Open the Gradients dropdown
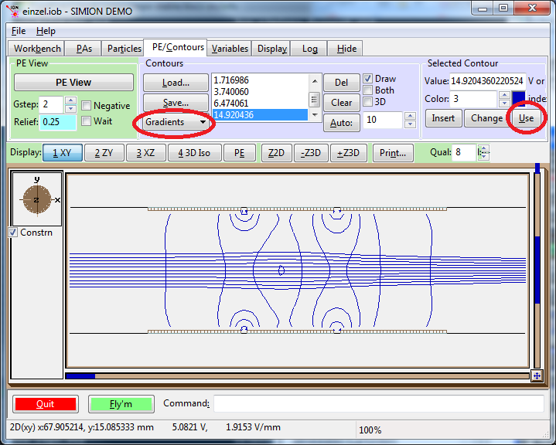This screenshot has width=556, height=445. point(176,122)
